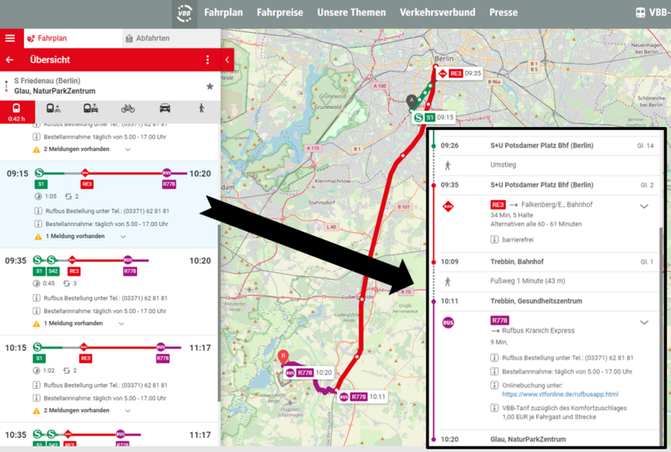Click Glau, NaturParkZentrum in the detail panel
Screen dimensions: 671x452
tap(528, 440)
